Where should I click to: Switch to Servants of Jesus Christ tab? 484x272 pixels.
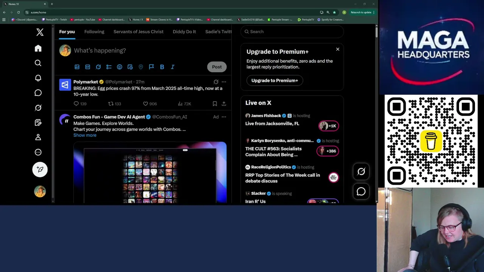tap(138, 32)
